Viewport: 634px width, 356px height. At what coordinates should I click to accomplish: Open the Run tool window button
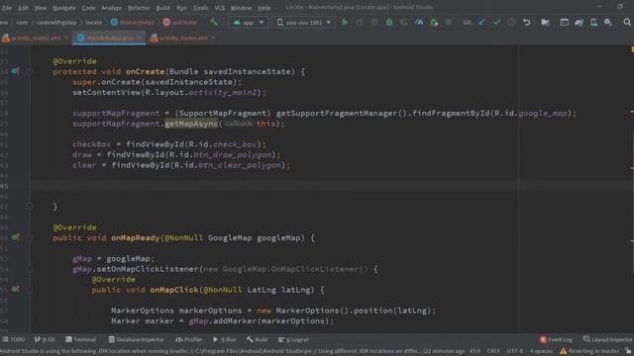(x=225, y=339)
